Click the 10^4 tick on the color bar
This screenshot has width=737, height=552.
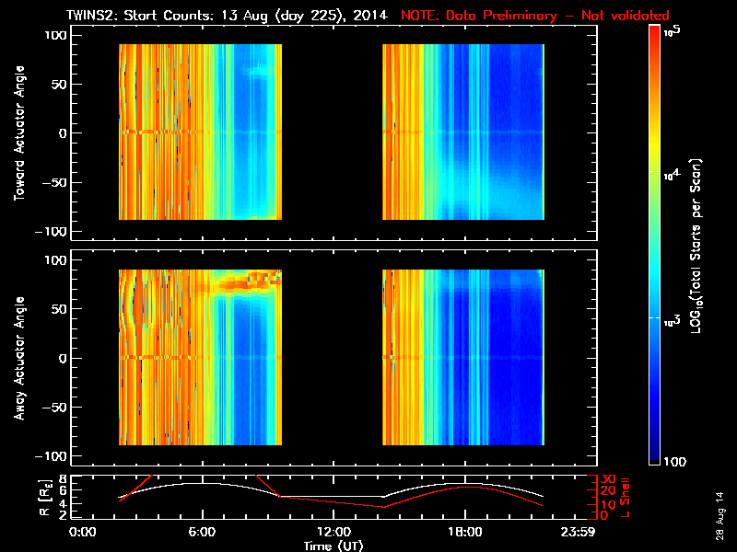(673, 175)
